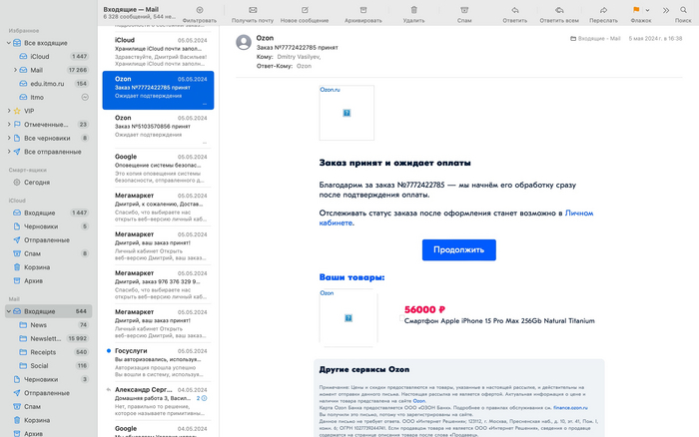Viewport: 699px width, 437px height.
Task: Open the Google security alert from 05.05.2024
Action: [x=158, y=168]
